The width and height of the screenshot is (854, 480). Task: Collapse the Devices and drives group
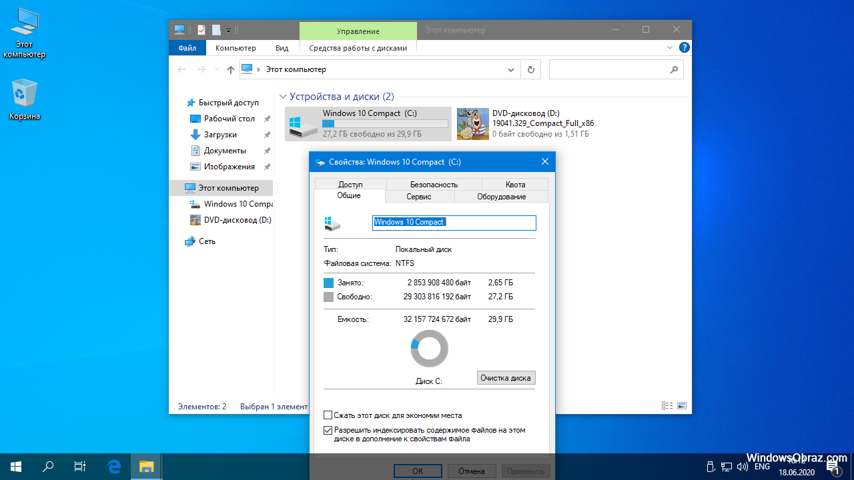(x=283, y=97)
